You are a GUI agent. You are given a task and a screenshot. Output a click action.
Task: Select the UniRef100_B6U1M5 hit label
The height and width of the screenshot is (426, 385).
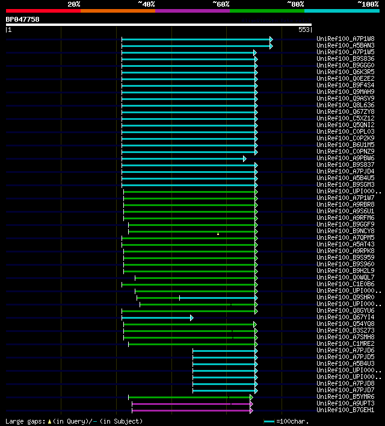(345, 145)
